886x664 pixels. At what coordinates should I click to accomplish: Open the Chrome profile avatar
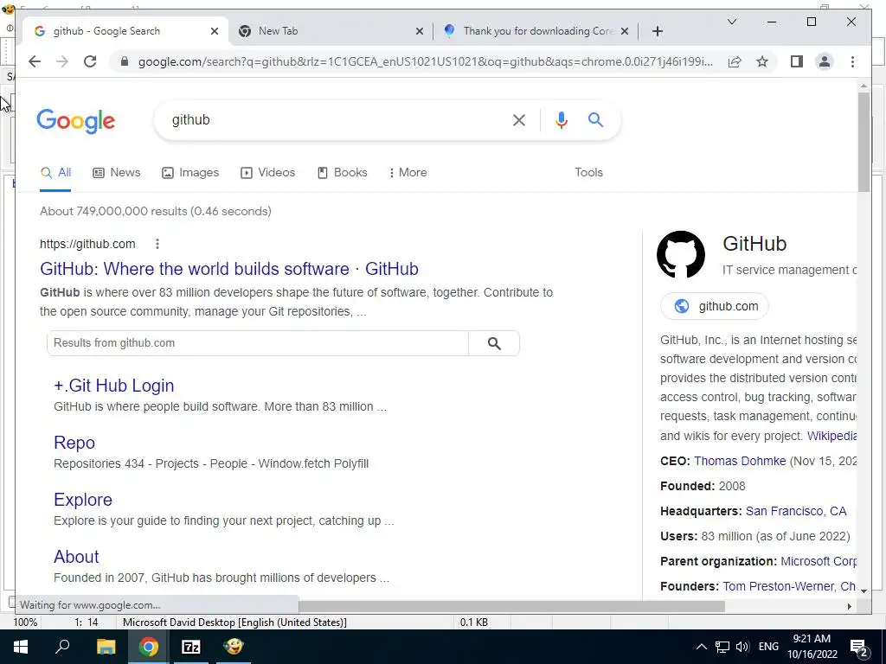click(x=825, y=61)
